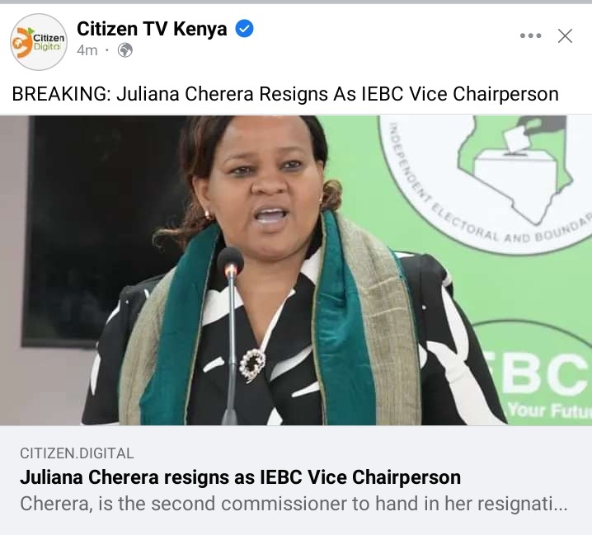Click the microphone head in the photo
Image resolution: width=592 pixels, height=535 pixels.
pyautogui.click(x=230, y=261)
